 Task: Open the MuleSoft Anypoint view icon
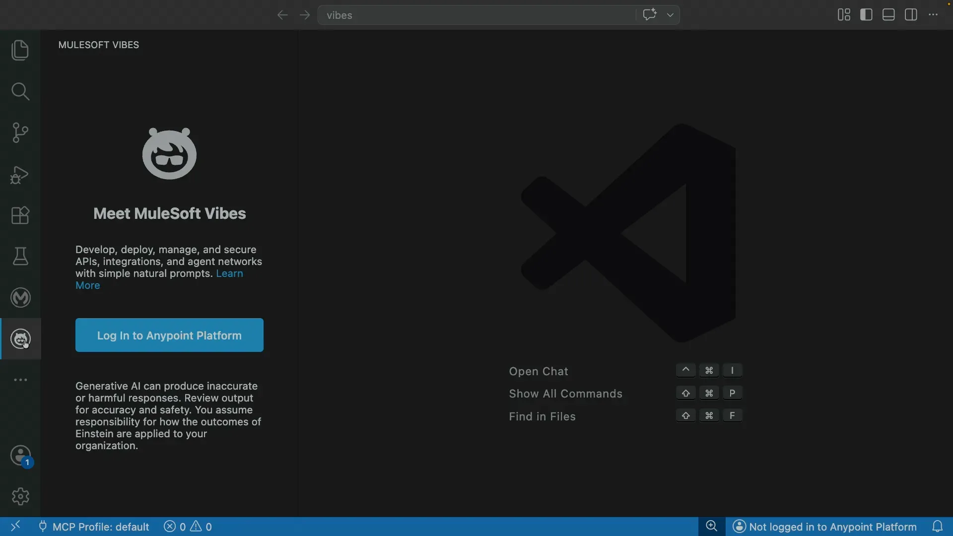[20, 298]
